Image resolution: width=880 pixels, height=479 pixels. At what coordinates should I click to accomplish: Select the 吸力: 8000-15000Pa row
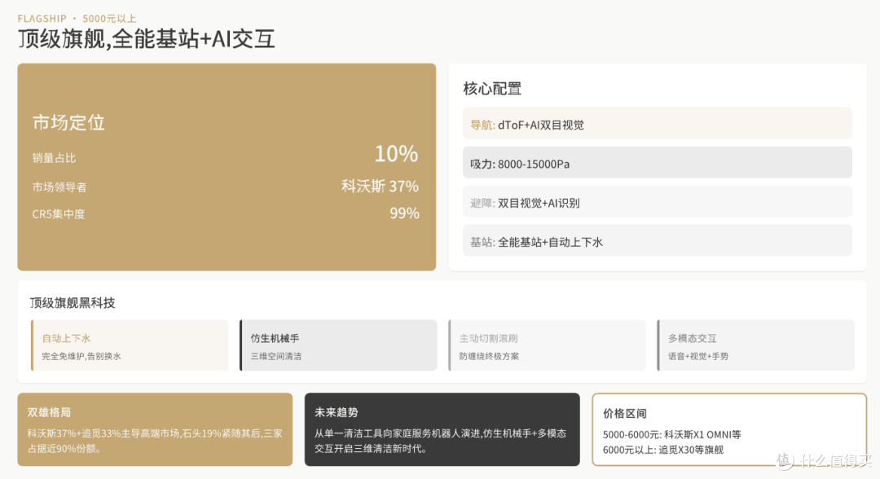pos(658,163)
